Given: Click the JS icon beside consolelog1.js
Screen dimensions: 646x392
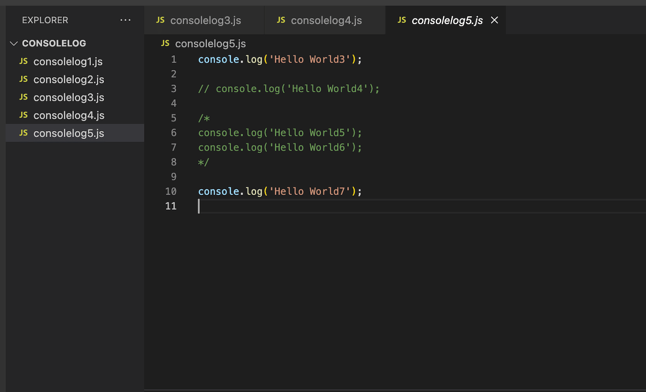Looking at the screenshot, I should pos(24,61).
